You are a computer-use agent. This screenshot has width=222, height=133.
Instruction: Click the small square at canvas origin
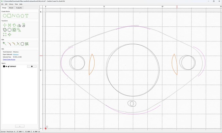click(47, 127)
